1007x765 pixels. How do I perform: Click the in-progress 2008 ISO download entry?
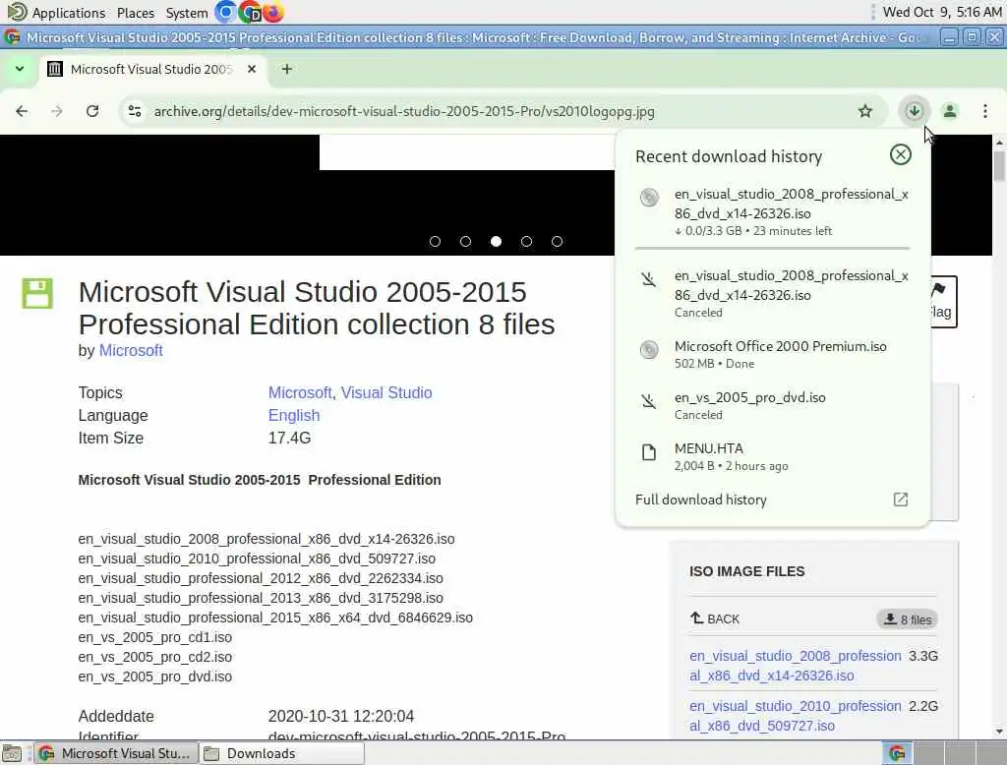[773, 212]
